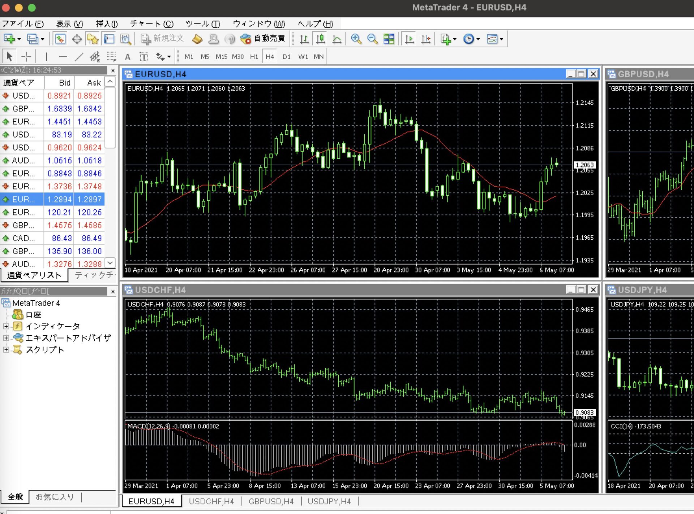Screen dimensions: 694x514
Task: Select the Fibonacci retracement tool
Action: pyautogui.click(x=111, y=57)
